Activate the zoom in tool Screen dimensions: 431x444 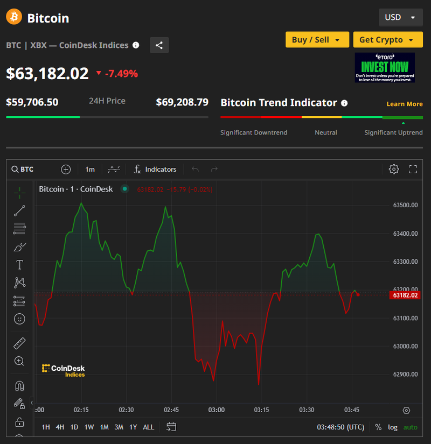[19, 361]
